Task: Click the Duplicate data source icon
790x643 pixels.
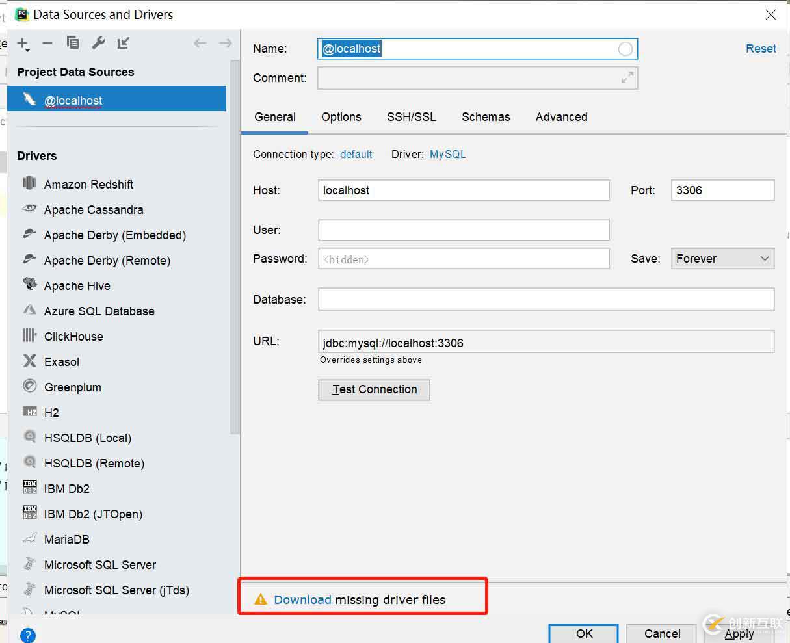Action: click(73, 44)
